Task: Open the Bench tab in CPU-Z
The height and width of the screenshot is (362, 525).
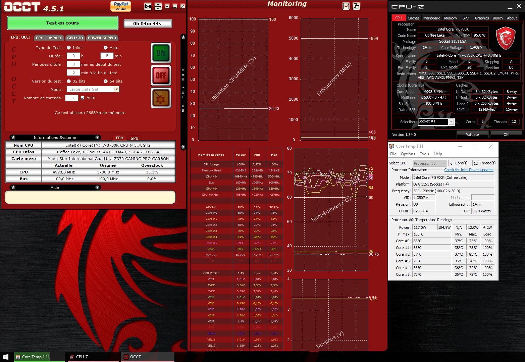Action: coord(497,18)
